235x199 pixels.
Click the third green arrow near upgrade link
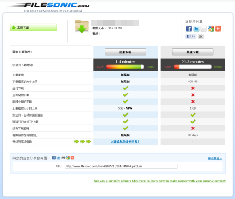tap(88, 141)
